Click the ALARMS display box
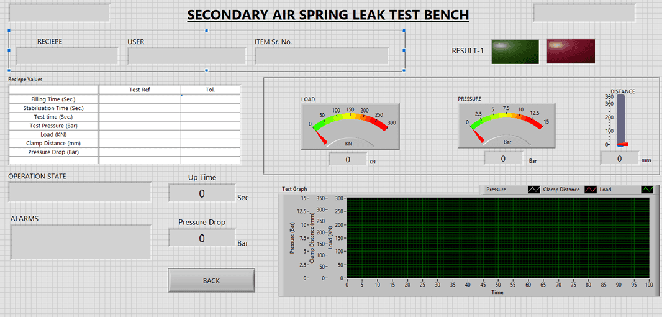 pos(81,242)
